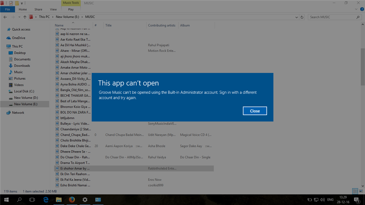Close the Groove Music error dialog
This screenshot has height=205, width=365.
coord(255,111)
